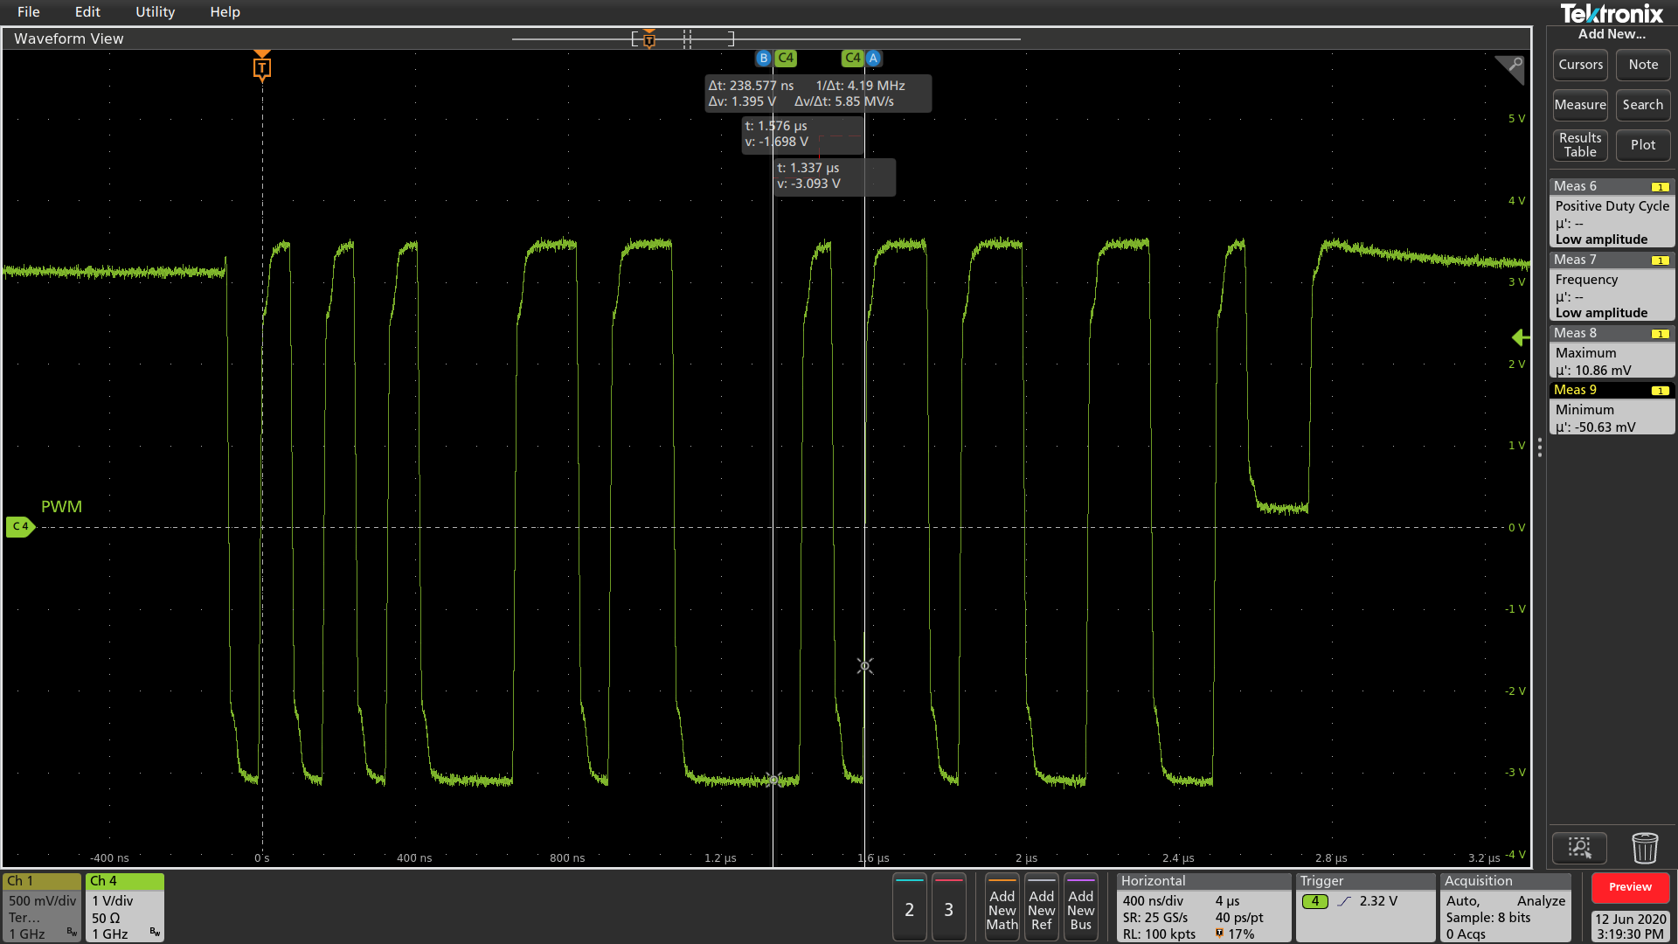Screen dimensions: 1678x944
Task: Click the trash delete icon
Action: click(x=1644, y=847)
